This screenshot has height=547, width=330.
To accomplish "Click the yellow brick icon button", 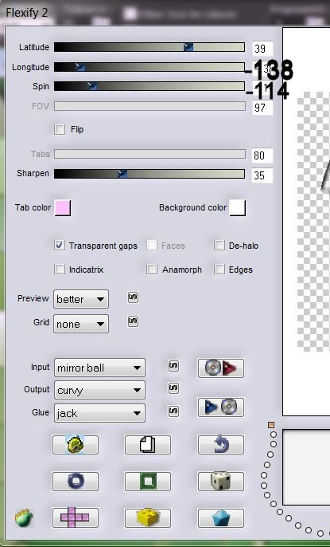I will pyautogui.click(x=148, y=517).
